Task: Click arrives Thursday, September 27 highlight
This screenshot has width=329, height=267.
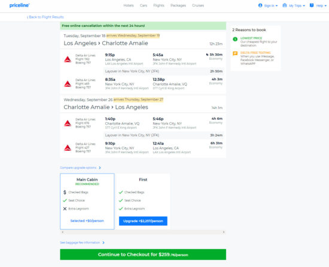Action: pyautogui.click(x=138, y=99)
